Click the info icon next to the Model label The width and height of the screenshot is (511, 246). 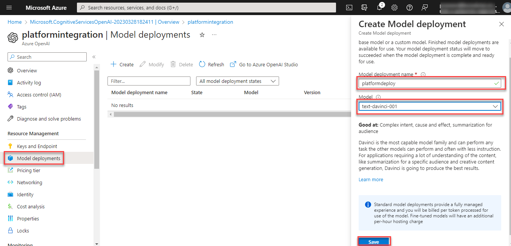[378, 97]
